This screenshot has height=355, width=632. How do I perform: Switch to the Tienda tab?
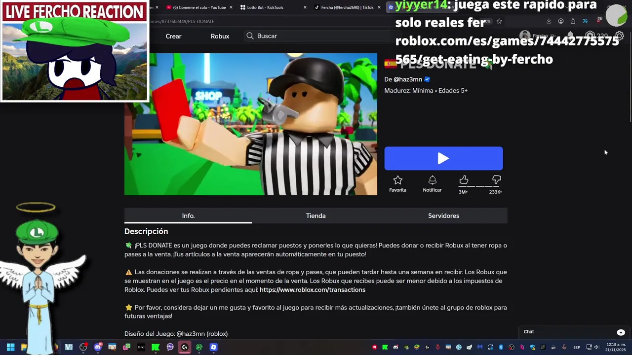click(316, 215)
